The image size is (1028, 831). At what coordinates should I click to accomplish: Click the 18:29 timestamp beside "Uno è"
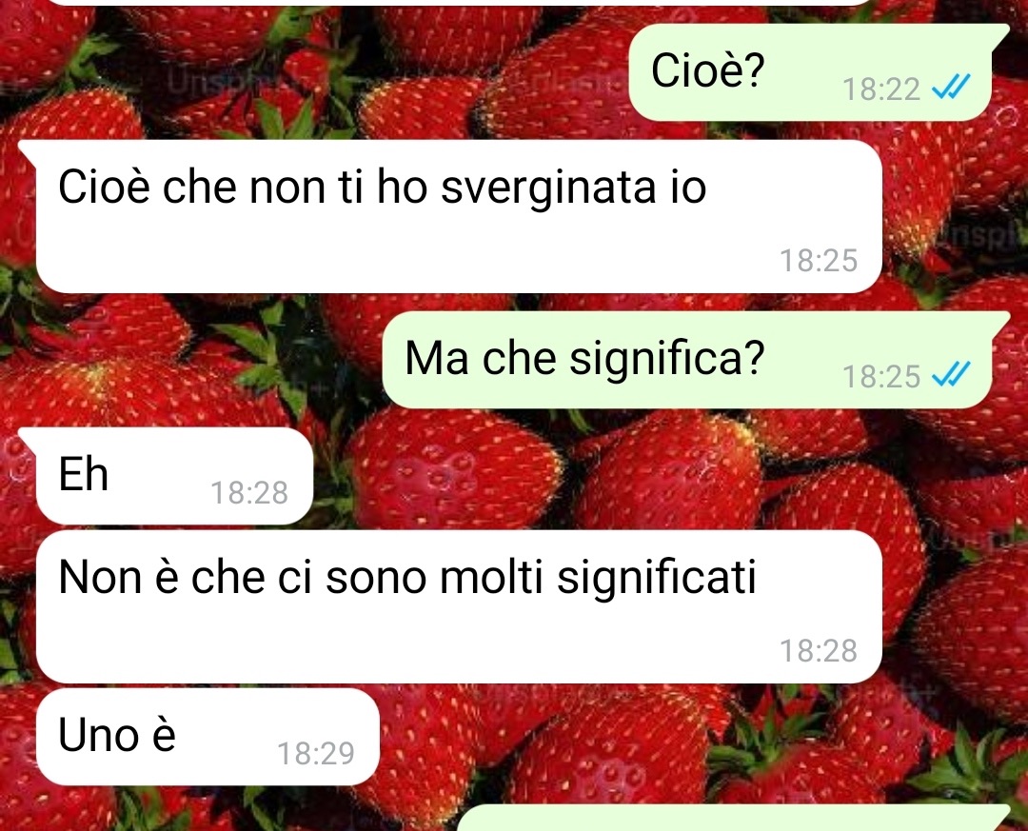coord(316,754)
